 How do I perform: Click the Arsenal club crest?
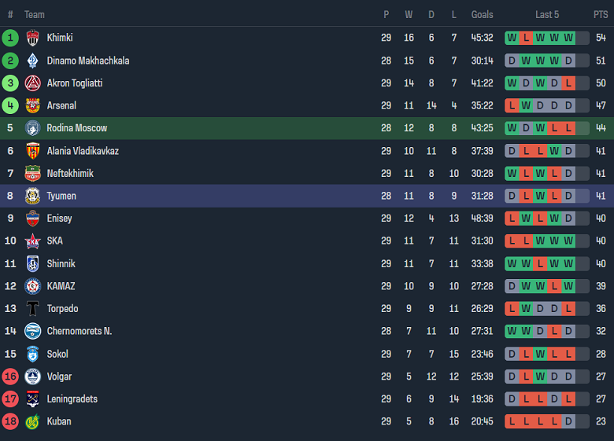point(32,105)
